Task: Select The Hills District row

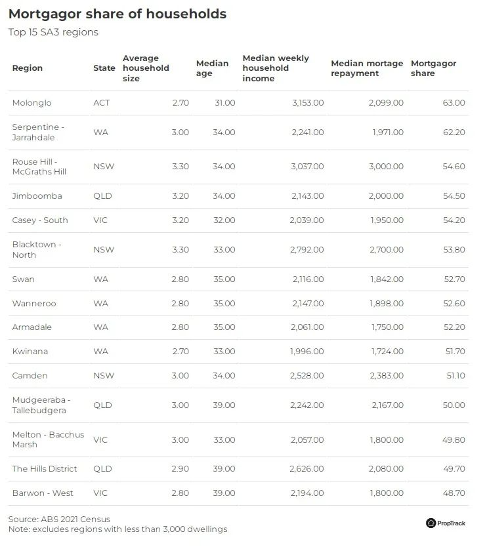Action: pos(239,469)
